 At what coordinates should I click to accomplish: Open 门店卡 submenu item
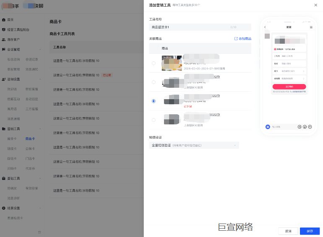[30, 158]
